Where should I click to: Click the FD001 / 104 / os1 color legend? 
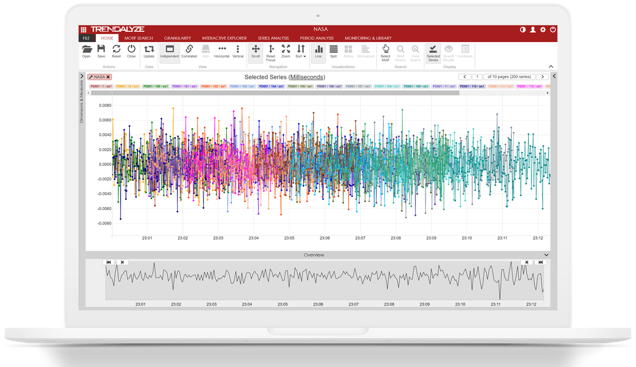(x=271, y=86)
